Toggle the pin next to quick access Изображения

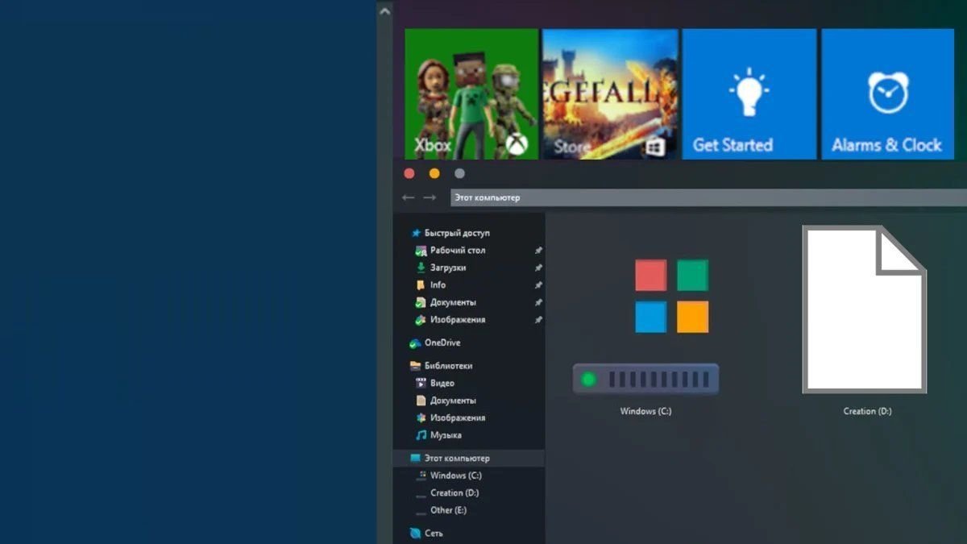[538, 320]
